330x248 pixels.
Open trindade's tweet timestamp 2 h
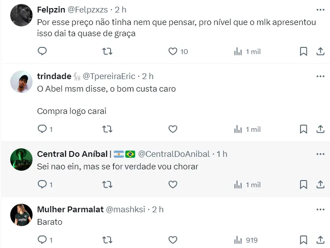pos(148,76)
